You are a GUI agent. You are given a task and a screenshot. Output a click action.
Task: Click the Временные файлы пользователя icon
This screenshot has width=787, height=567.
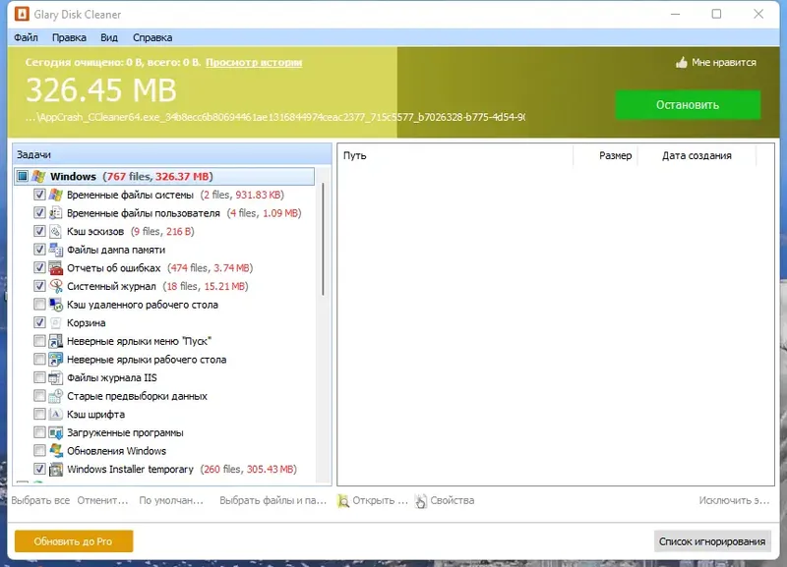(x=56, y=213)
